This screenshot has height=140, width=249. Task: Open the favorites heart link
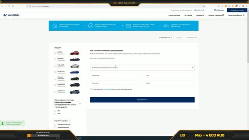coord(219,10)
